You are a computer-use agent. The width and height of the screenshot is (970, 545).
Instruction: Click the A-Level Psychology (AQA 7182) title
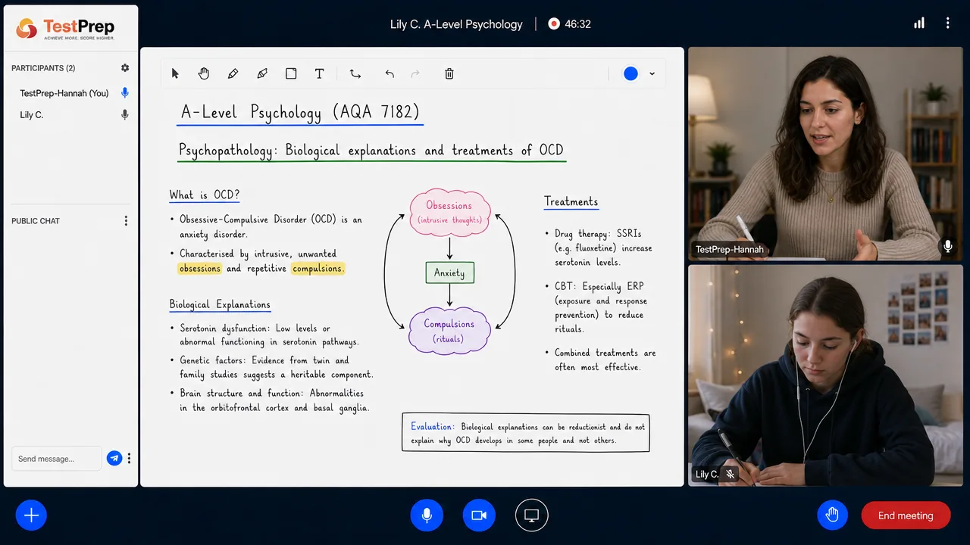point(300,113)
